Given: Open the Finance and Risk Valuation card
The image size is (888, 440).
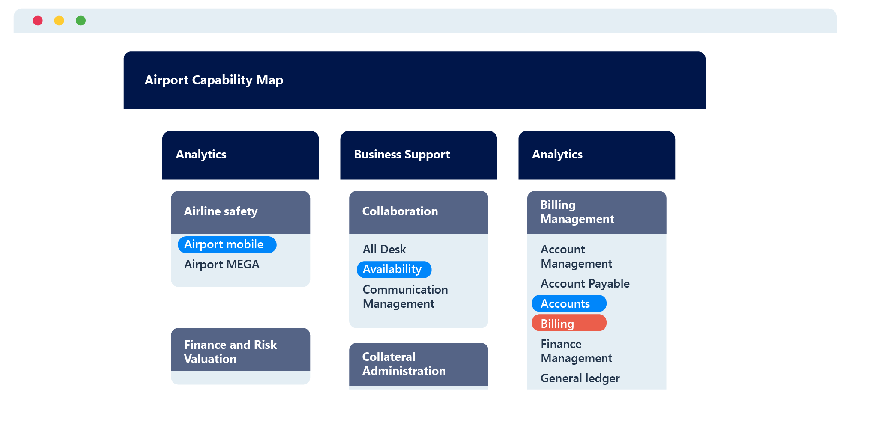Looking at the screenshot, I should (x=240, y=352).
